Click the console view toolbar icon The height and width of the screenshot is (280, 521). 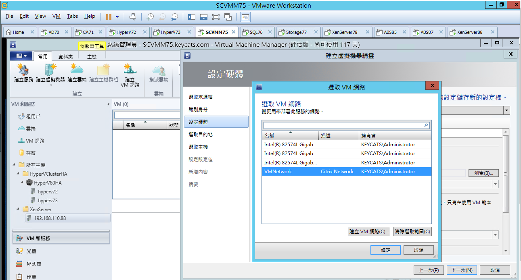coord(245,17)
